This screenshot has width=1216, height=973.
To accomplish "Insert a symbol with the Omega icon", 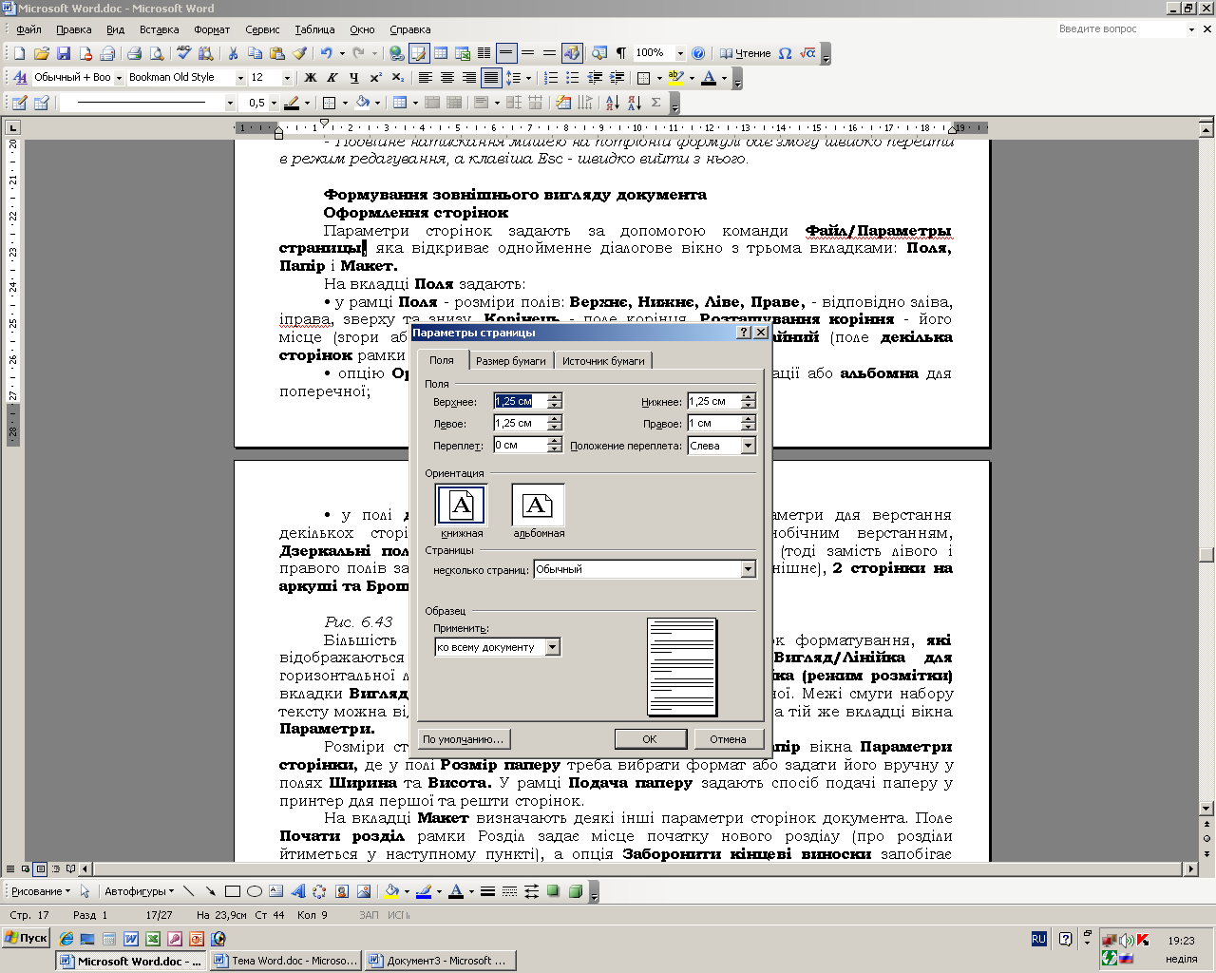I will point(785,53).
